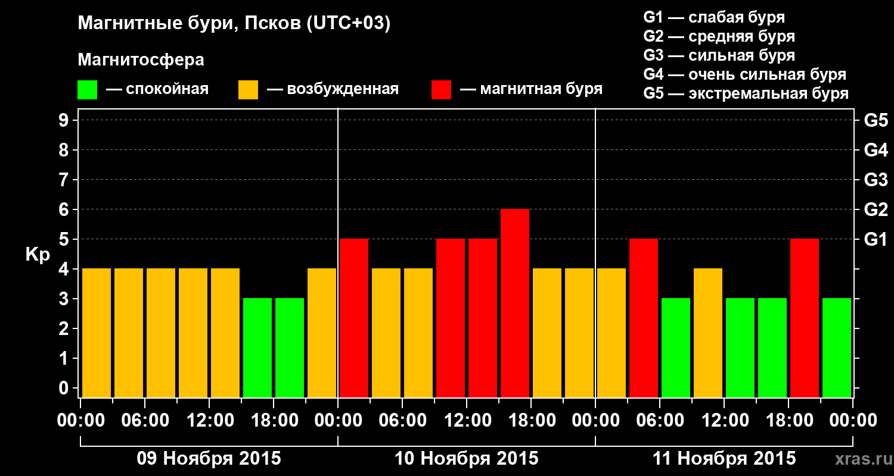The width and height of the screenshot is (894, 476).
Task: Click the chart title 'Магнитные бури, Псков'
Action: tap(234, 24)
